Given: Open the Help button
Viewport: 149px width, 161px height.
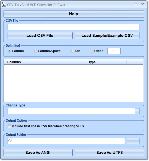Looking at the screenshot, I should tap(74, 14).
